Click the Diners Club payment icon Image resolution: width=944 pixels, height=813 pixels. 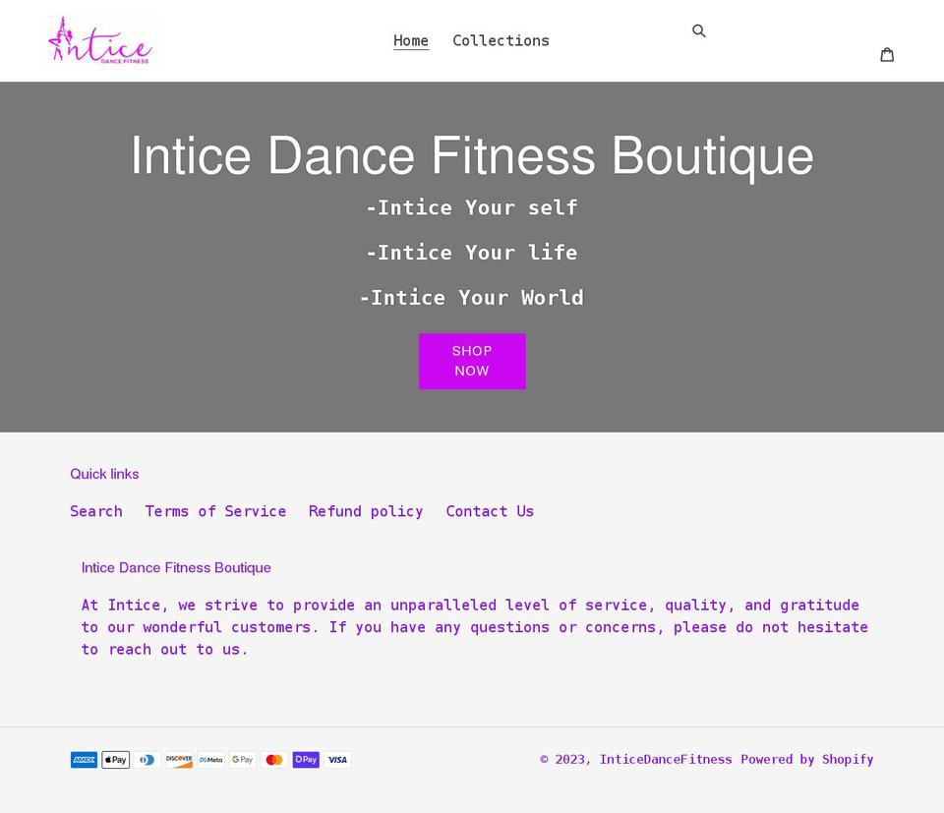pos(147,759)
